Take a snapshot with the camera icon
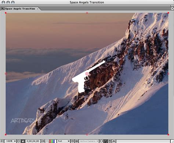174x143 pixels. tap(43, 141)
